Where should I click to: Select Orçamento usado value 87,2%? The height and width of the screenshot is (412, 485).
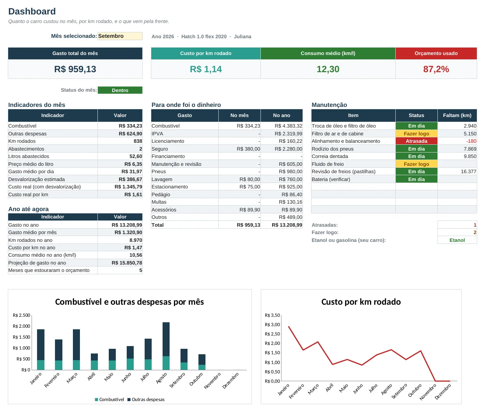click(x=436, y=69)
